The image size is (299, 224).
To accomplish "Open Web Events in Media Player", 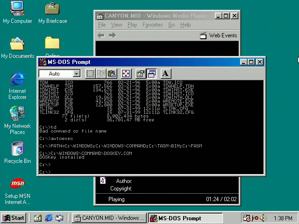I will (x=218, y=35).
